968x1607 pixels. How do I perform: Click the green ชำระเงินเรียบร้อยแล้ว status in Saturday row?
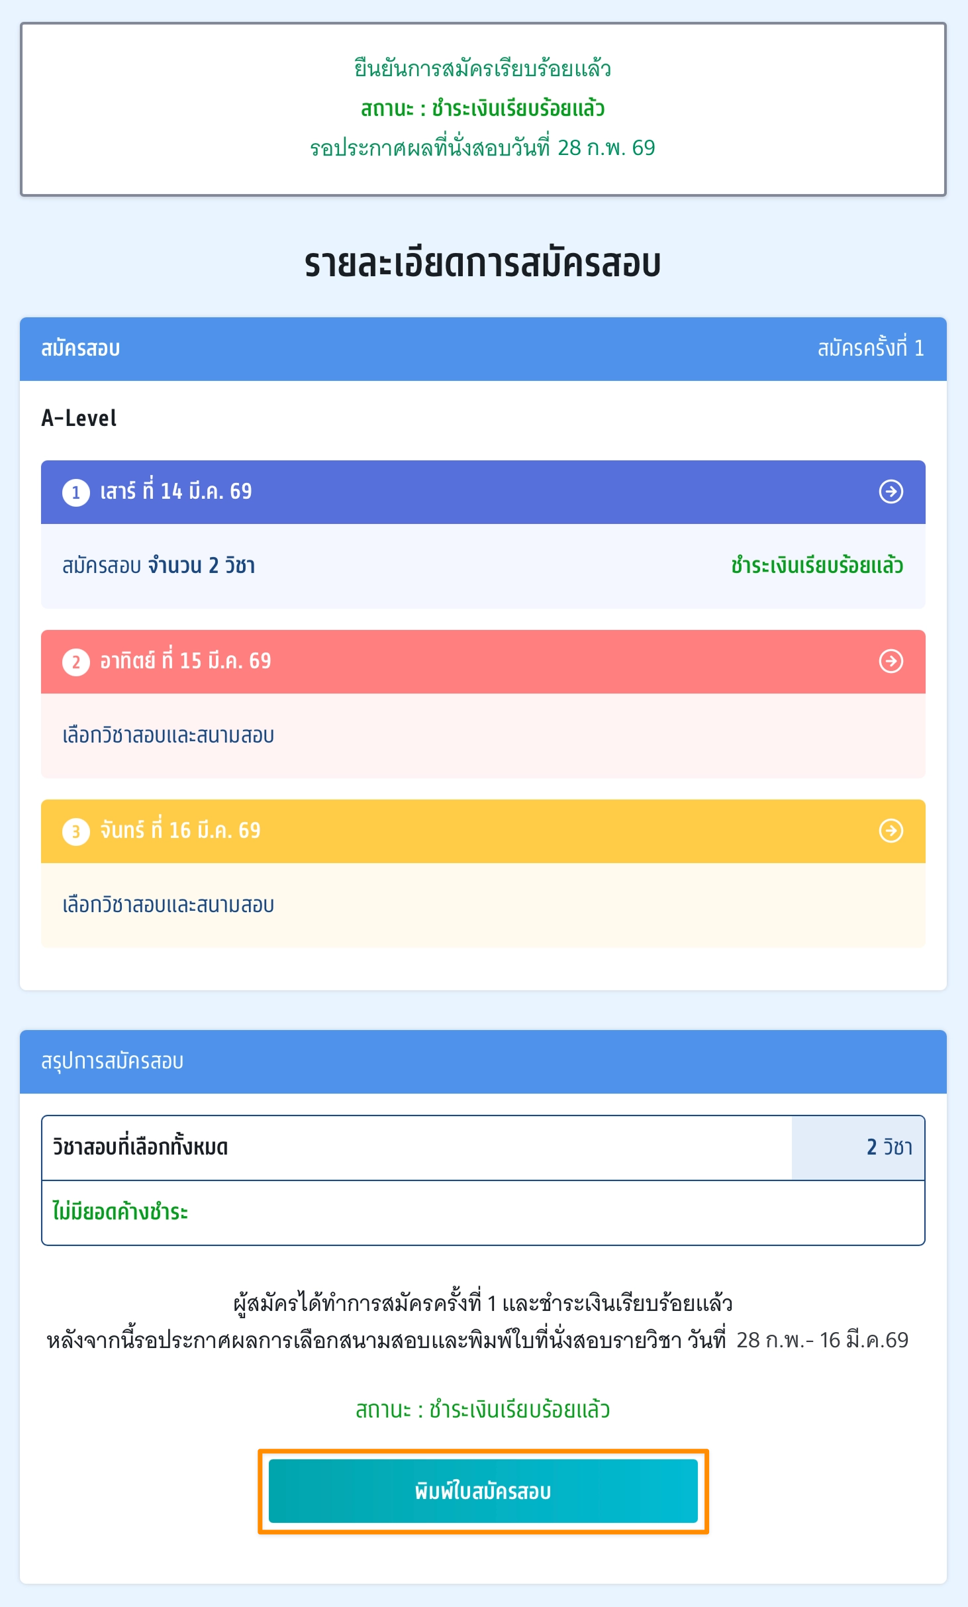[x=817, y=566]
